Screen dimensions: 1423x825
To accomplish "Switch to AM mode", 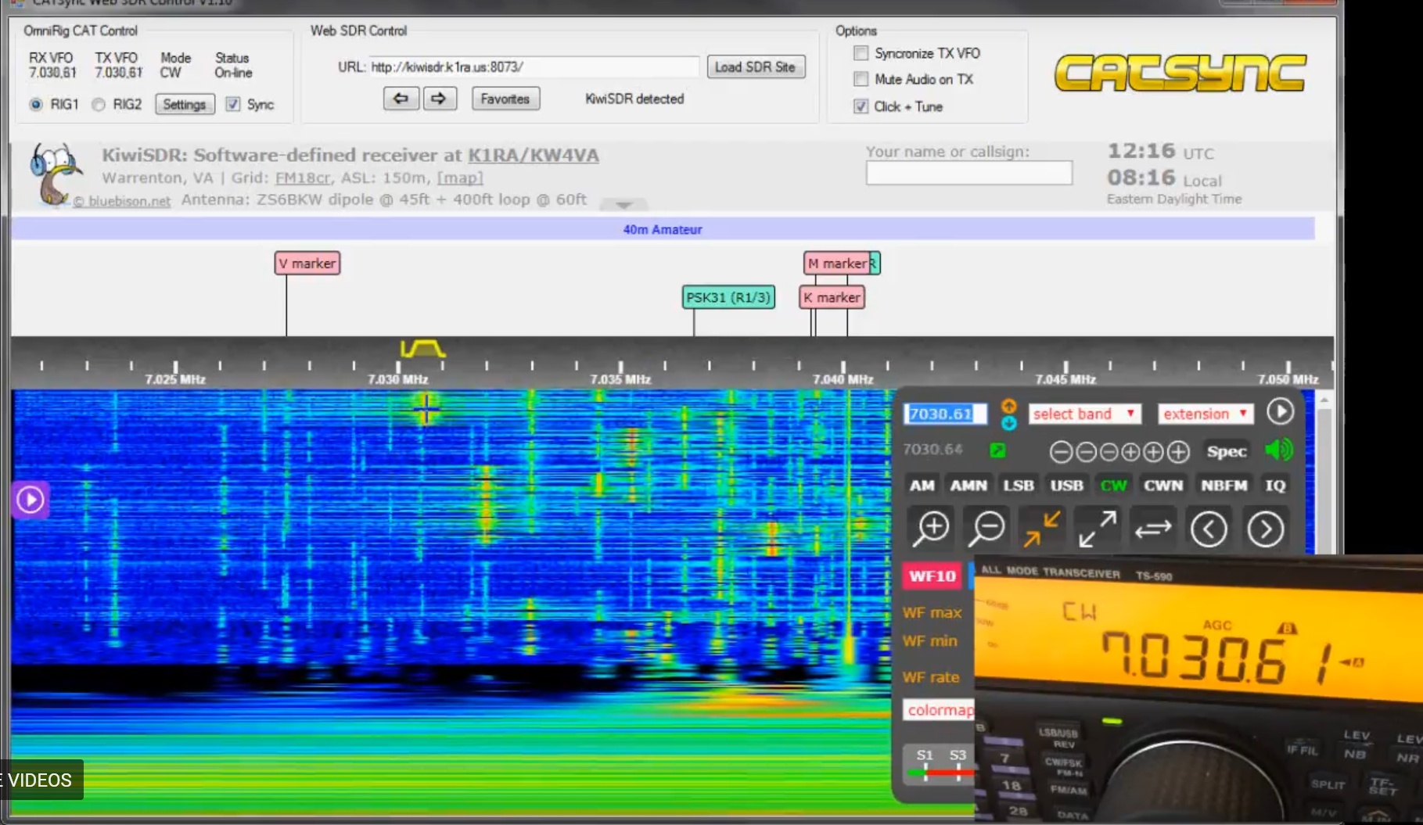I will (x=922, y=486).
